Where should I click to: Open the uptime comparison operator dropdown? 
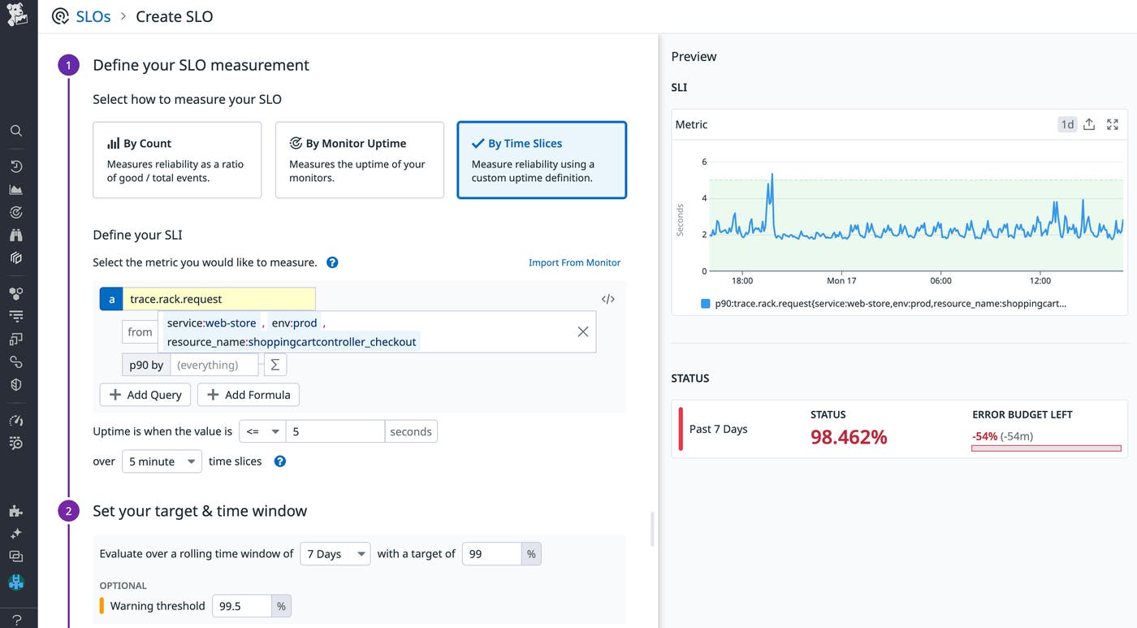pos(262,431)
